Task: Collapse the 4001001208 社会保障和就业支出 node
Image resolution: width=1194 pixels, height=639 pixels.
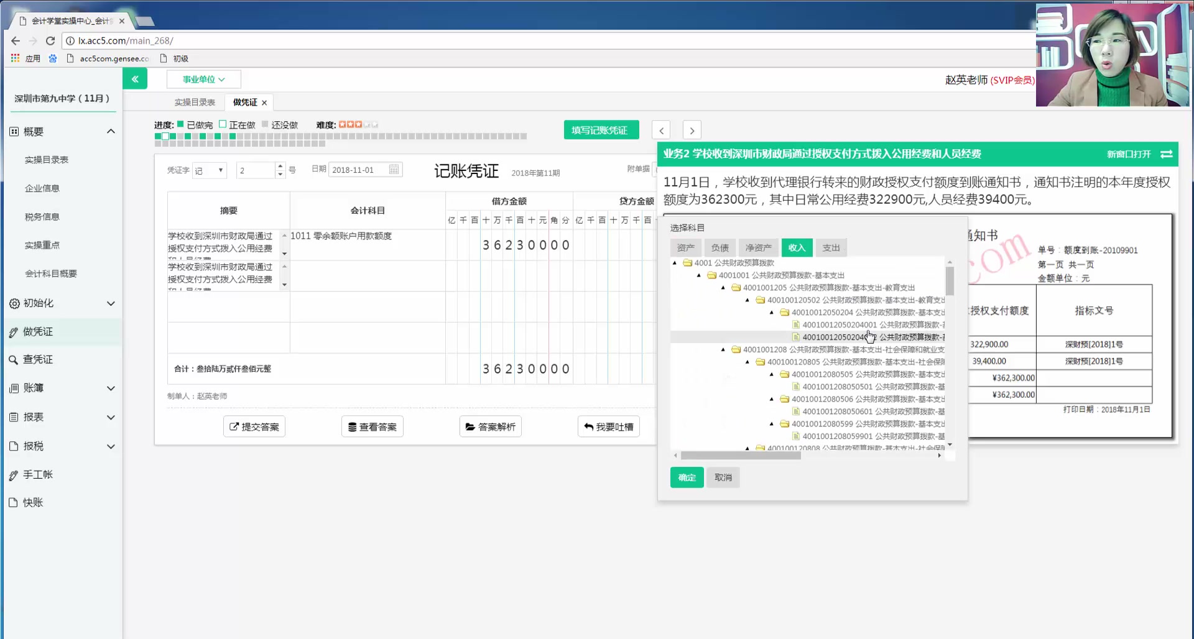Action: [x=723, y=350]
